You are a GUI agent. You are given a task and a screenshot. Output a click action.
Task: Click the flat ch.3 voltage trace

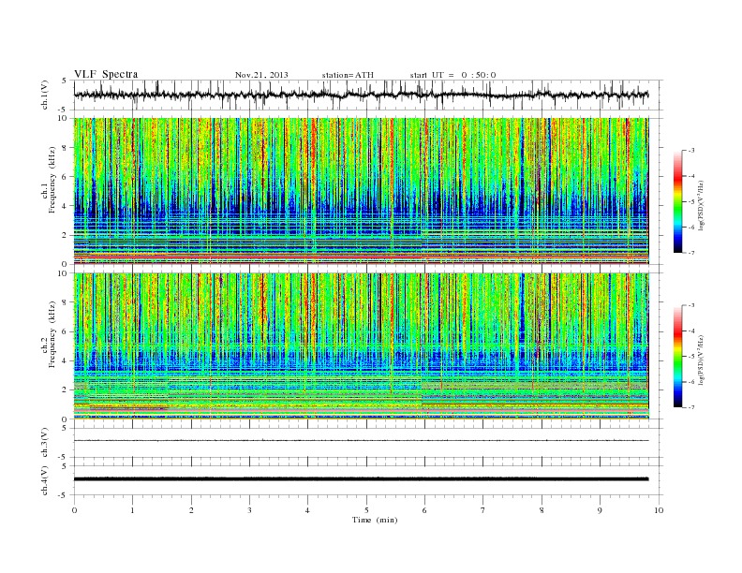tap(361, 441)
